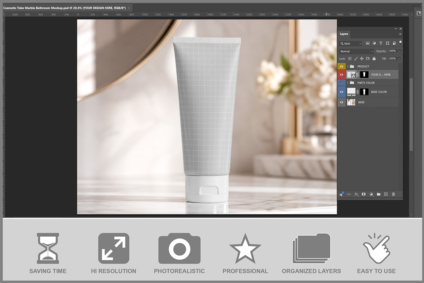The height and width of the screenshot is (283, 424).
Task: Hide the BASE layer
Action: (341, 102)
